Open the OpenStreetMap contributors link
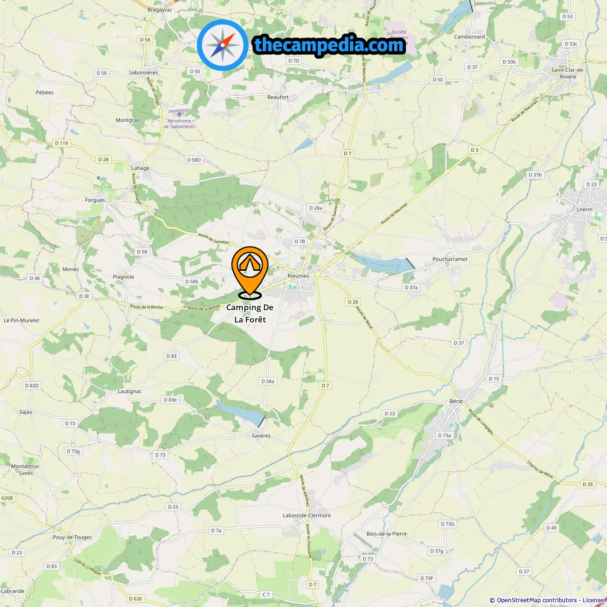Image resolution: width=607 pixels, height=607 pixels. tap(537, 600)
